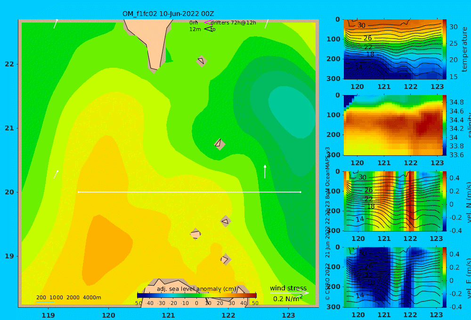Click the '-0.4' tick on vel. E colorbar

point(455,307)
